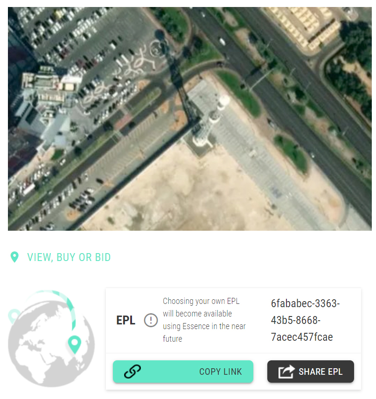Click the chain link icon in Copy Link
This screenshot has width=376, height=399.
point(132,371)
